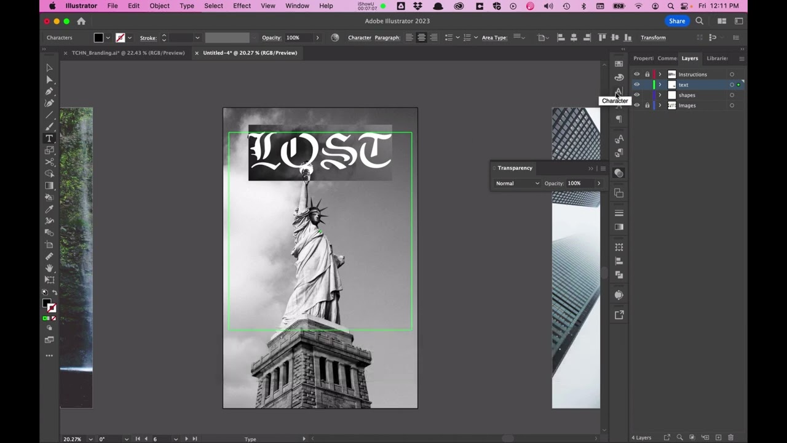
Task: Expand the text layer chevron
Action: coord(660,85)
